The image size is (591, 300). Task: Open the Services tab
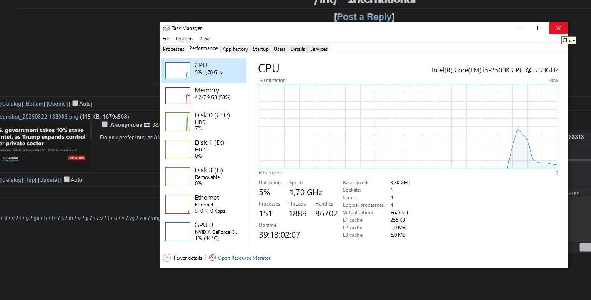click(x=319, y=49)
